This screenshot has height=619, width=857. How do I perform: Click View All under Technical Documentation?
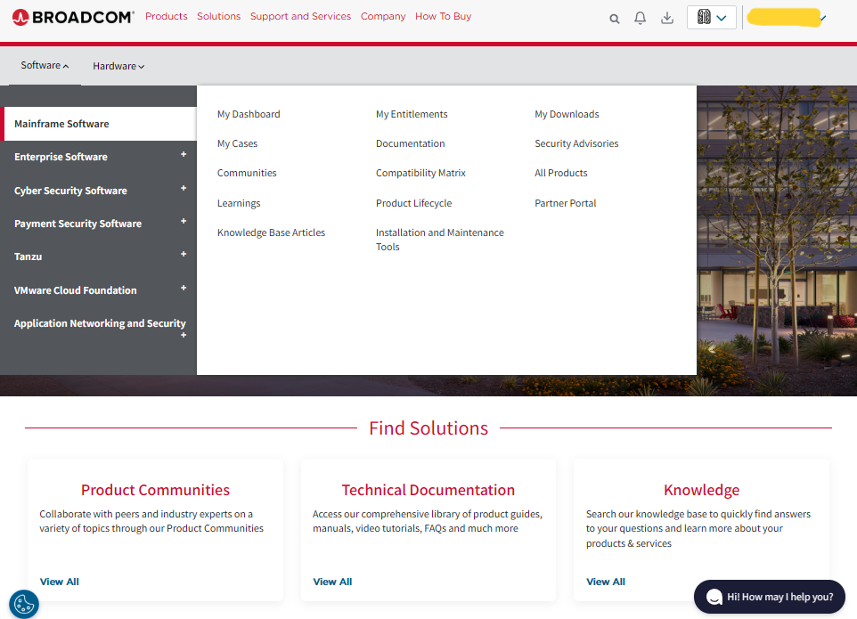coord(332,582)
